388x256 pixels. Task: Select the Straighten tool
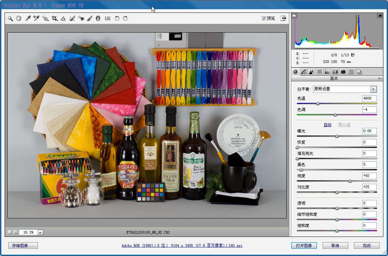click(x=63, y=18)
